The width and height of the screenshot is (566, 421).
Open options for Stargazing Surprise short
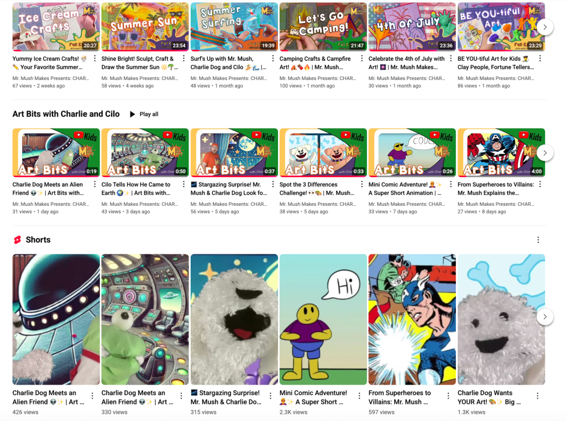(270, 396)
